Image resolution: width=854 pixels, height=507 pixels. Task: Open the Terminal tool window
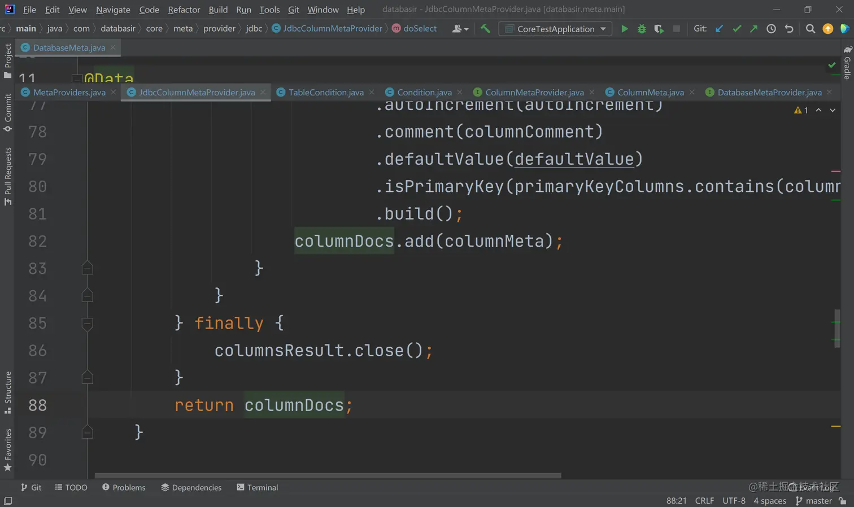point(258,487)
